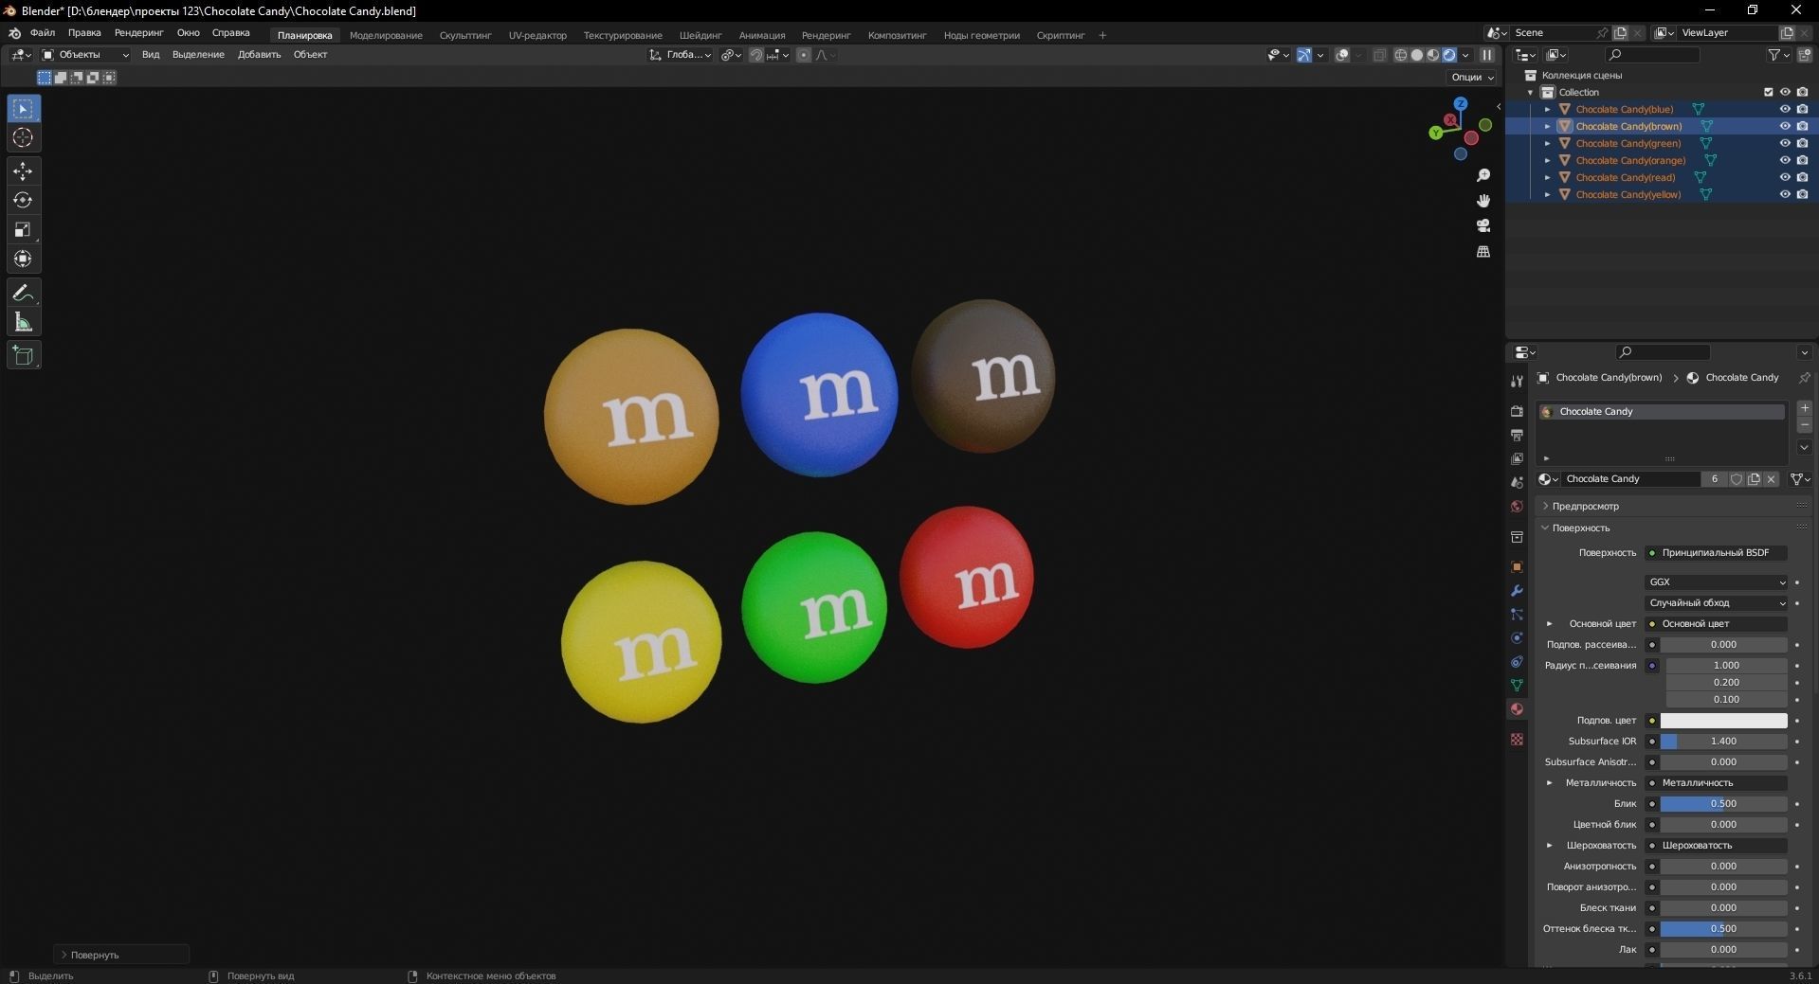Switch to Шейдинг workspace tab
Image resolution: width=1819 pixels, height=984 pixels.
700,35
